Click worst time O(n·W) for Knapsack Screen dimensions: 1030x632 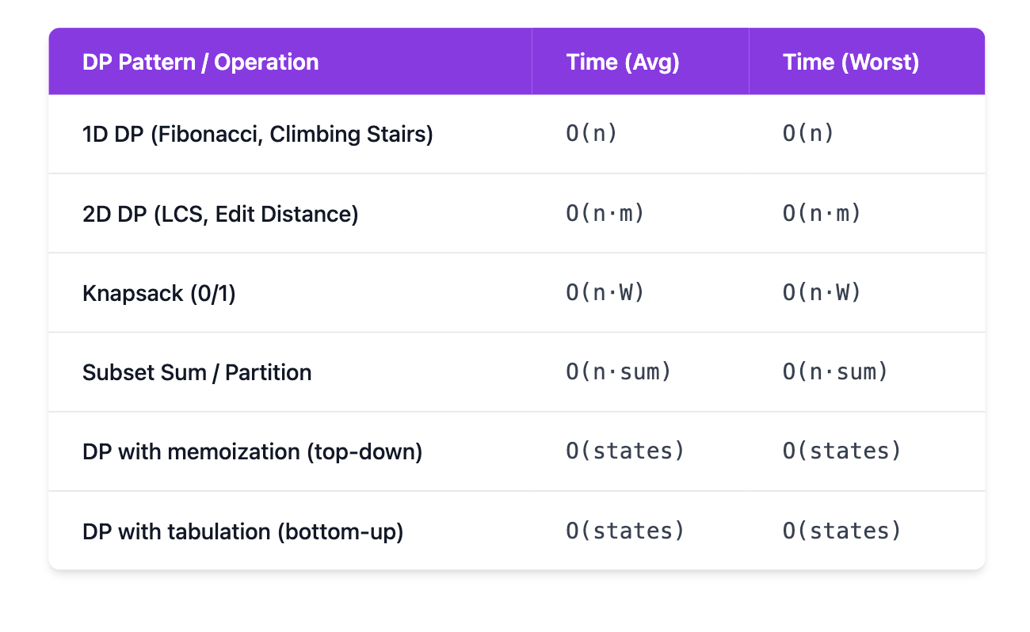pos(822,292)
